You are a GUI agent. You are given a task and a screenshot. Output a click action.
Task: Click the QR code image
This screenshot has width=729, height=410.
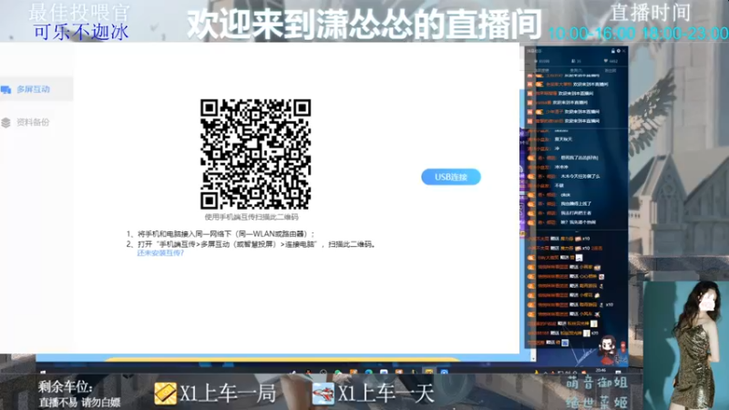255,154
